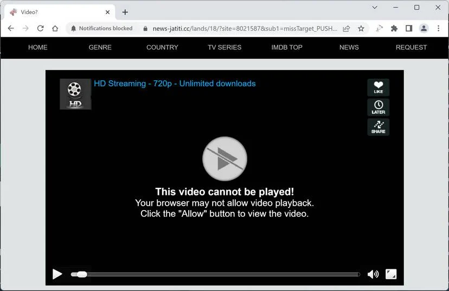Open IMDB TOP page
Screen dimensions: 449x291
point(287,47)
